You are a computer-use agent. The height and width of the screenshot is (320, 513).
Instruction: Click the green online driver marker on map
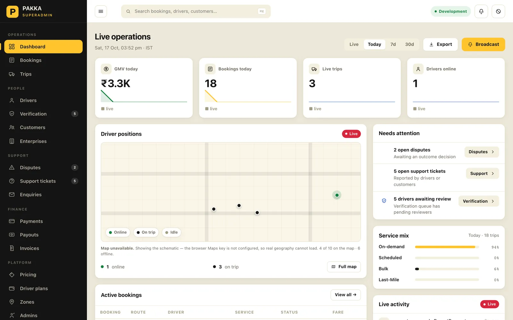point(337,195)
